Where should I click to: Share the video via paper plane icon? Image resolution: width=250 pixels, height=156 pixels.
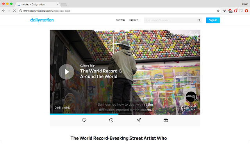click(139, 121)
